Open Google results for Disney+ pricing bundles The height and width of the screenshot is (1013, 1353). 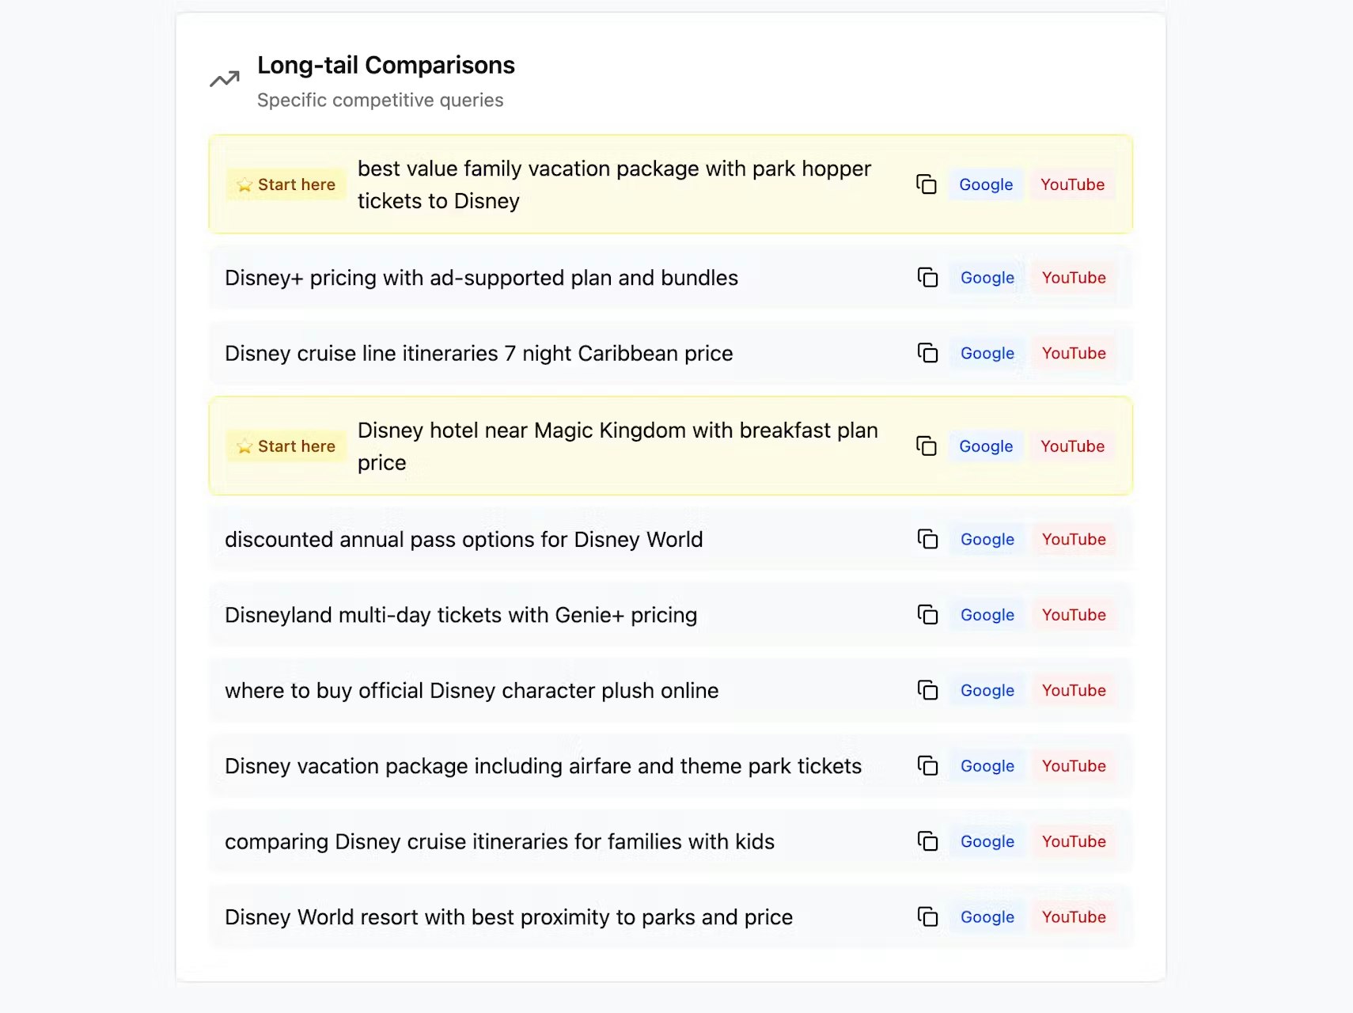(x=986, y=278)
